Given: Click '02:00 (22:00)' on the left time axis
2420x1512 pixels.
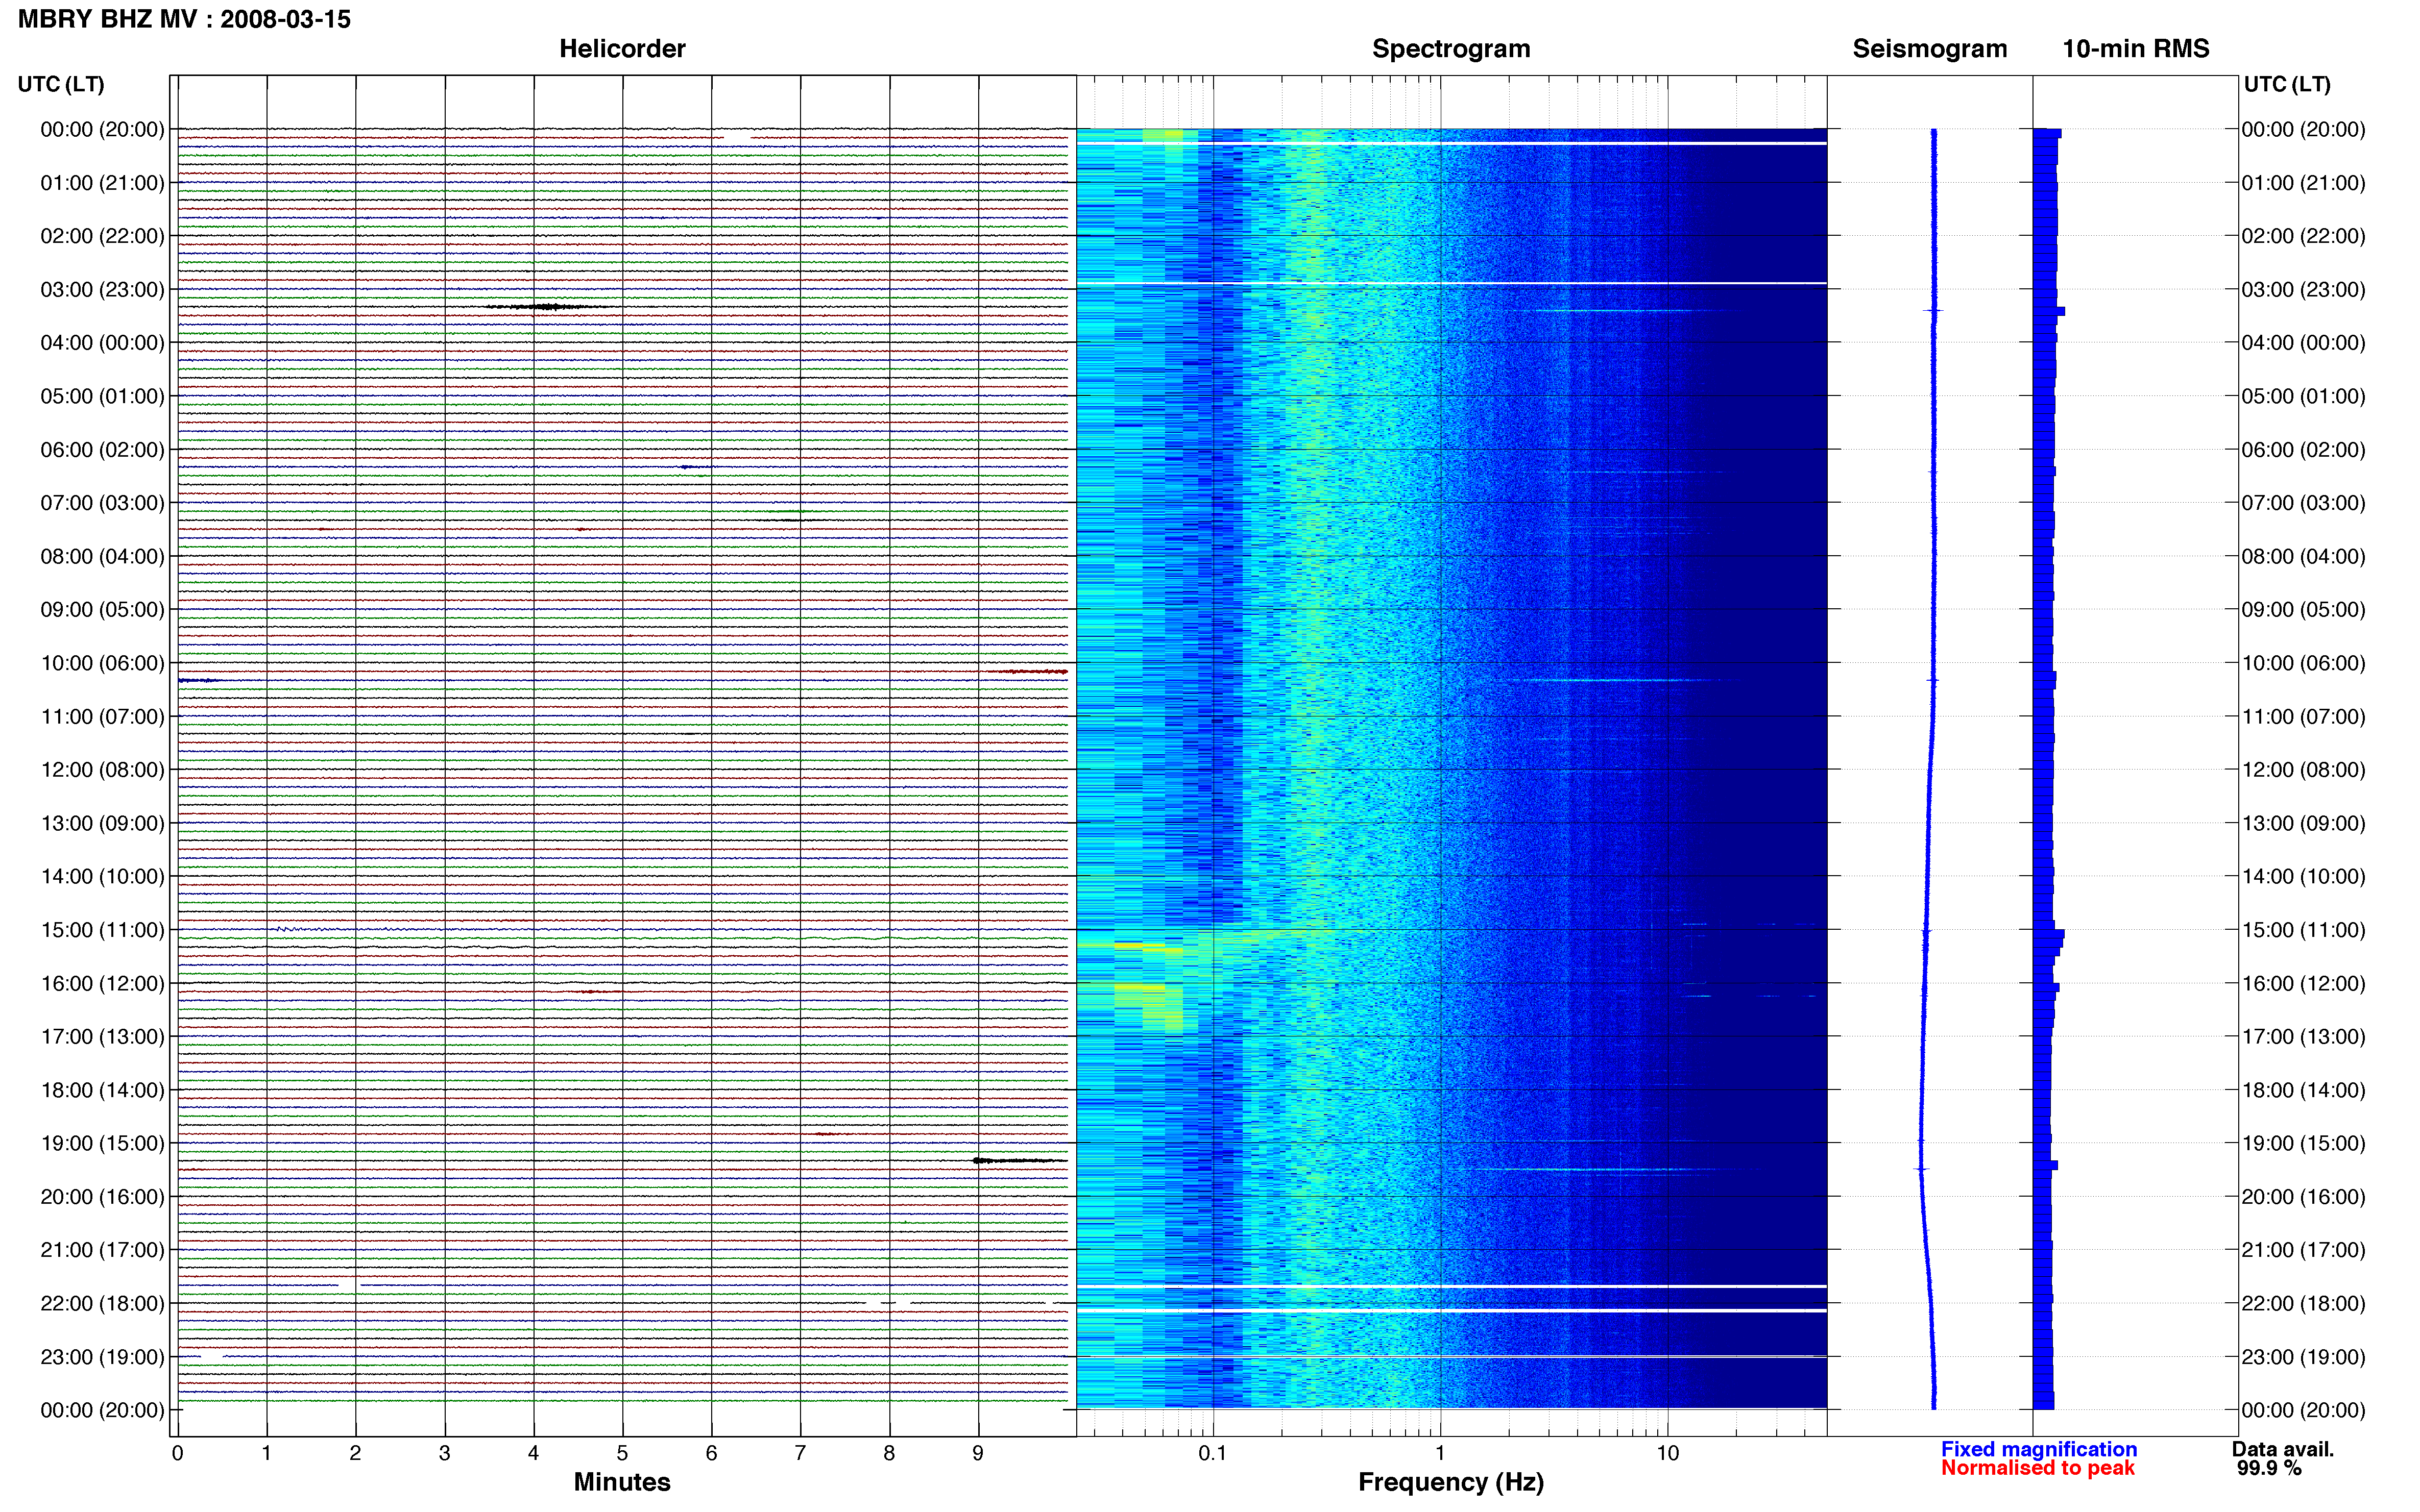Looking at the screenshot, I should (x=102, y=236).
